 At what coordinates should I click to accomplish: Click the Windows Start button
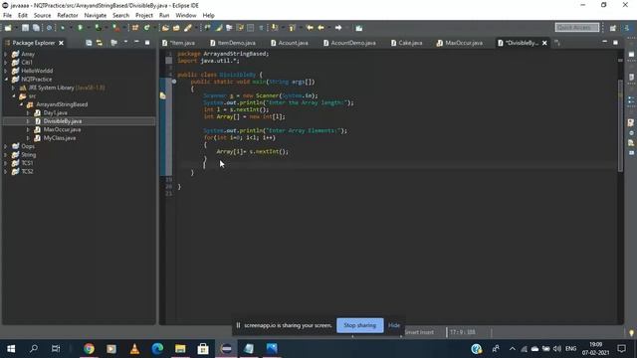click(11, 349)
